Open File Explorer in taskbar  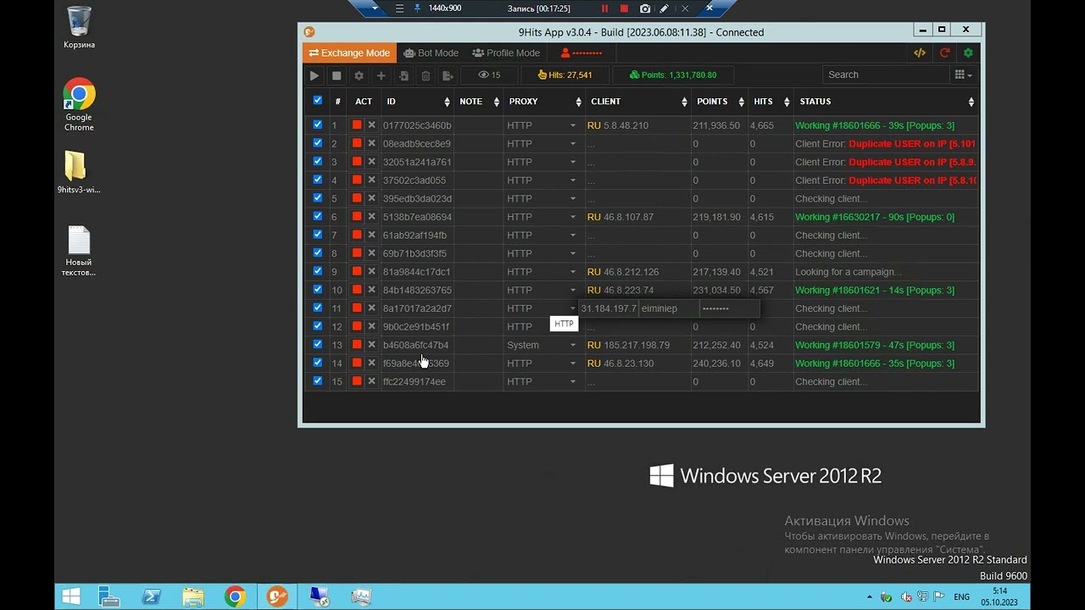[x=193, y=596]
